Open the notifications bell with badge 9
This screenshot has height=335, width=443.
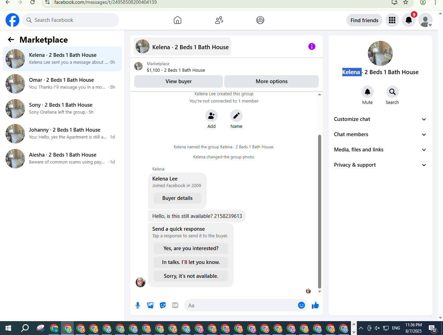tap(409, 20)
